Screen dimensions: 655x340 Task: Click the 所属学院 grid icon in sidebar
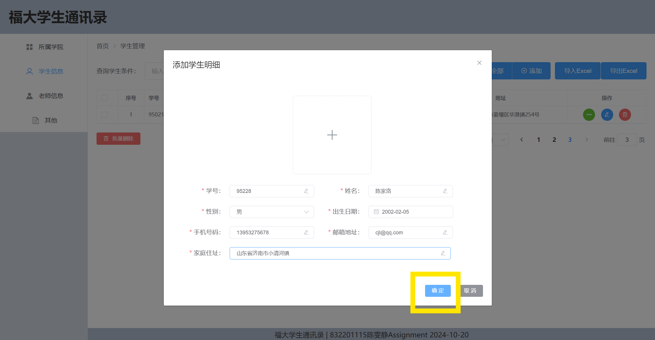pos(30,47)
